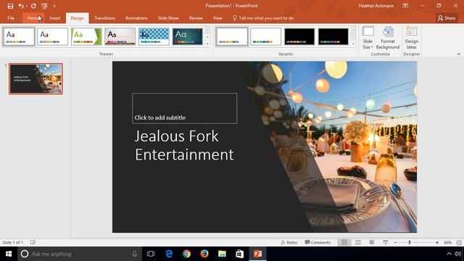Switch to Slide Show tab
The image size is (464, 261).
(x=168, y=18)
